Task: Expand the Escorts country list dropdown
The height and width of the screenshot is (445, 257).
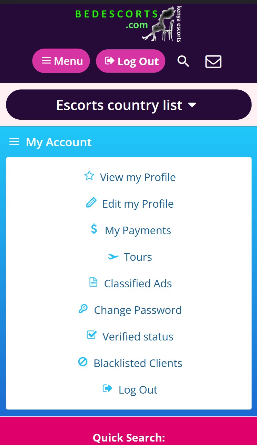Action: coord(129,105)
